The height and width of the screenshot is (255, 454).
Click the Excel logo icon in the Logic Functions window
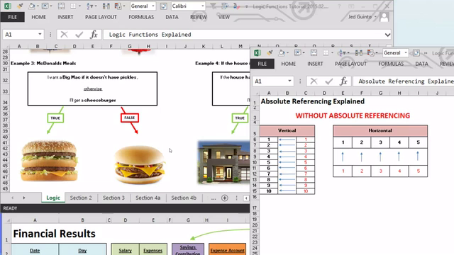tap(8, 6)
